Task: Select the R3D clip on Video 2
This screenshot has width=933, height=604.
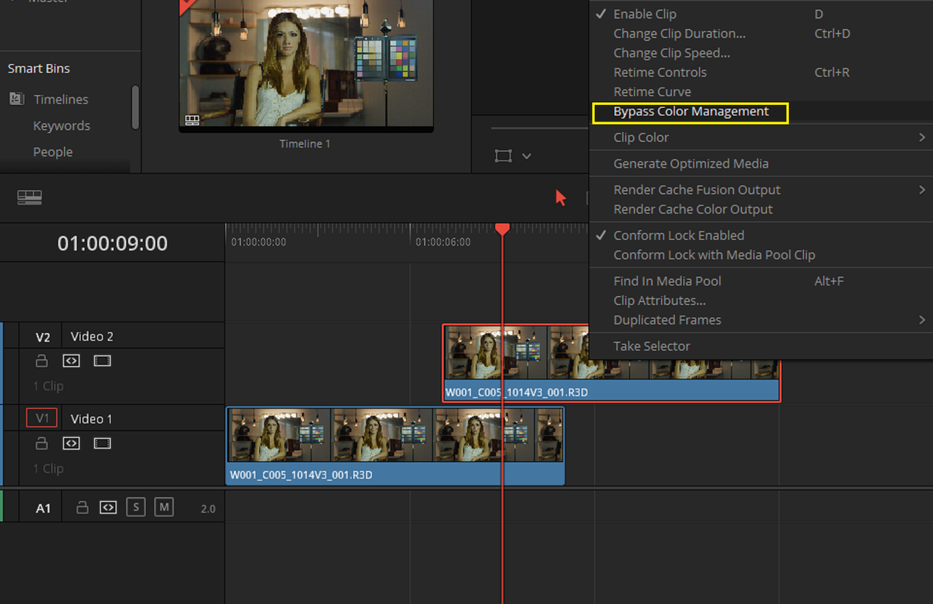Action: point(611,362)
